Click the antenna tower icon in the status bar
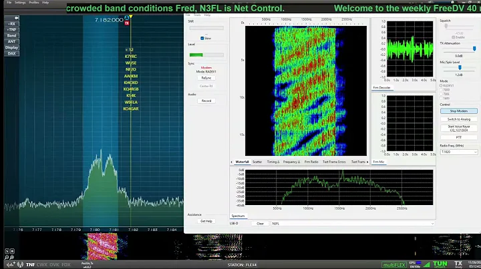Image resolution: width=481 pixels, height=269 pixels. (20, 265)
